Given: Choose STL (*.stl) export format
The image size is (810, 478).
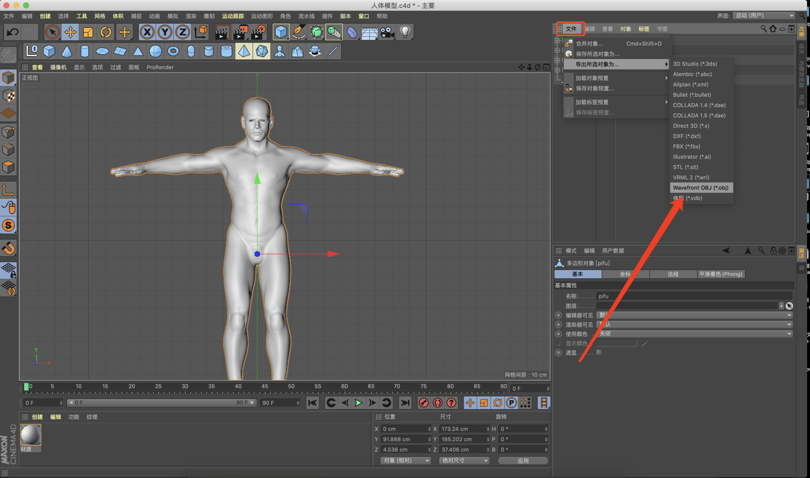Looking at the screenshot, I should click(701, 167).
